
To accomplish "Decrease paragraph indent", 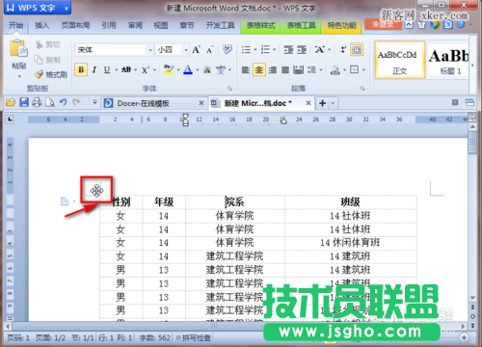I will (288, 49).
